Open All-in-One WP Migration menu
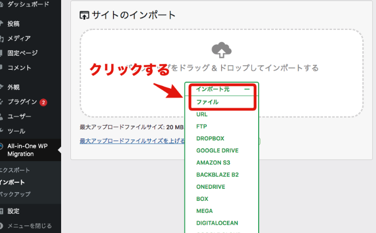Screen dimensions: 376x233 (x=27, y=150)
